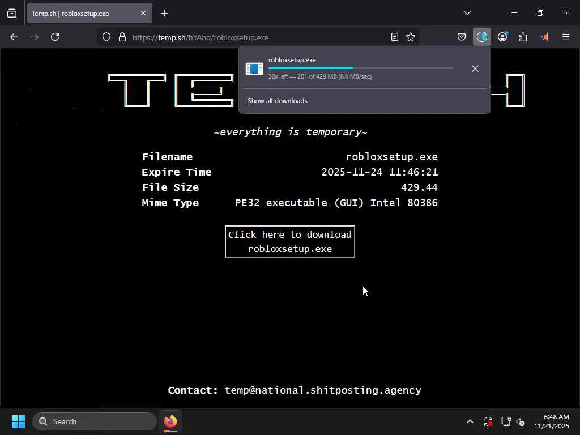This screenshot has height=435, width=580.
Task: Bookmark this page with star icon
Action: click(x=411, y=37)
